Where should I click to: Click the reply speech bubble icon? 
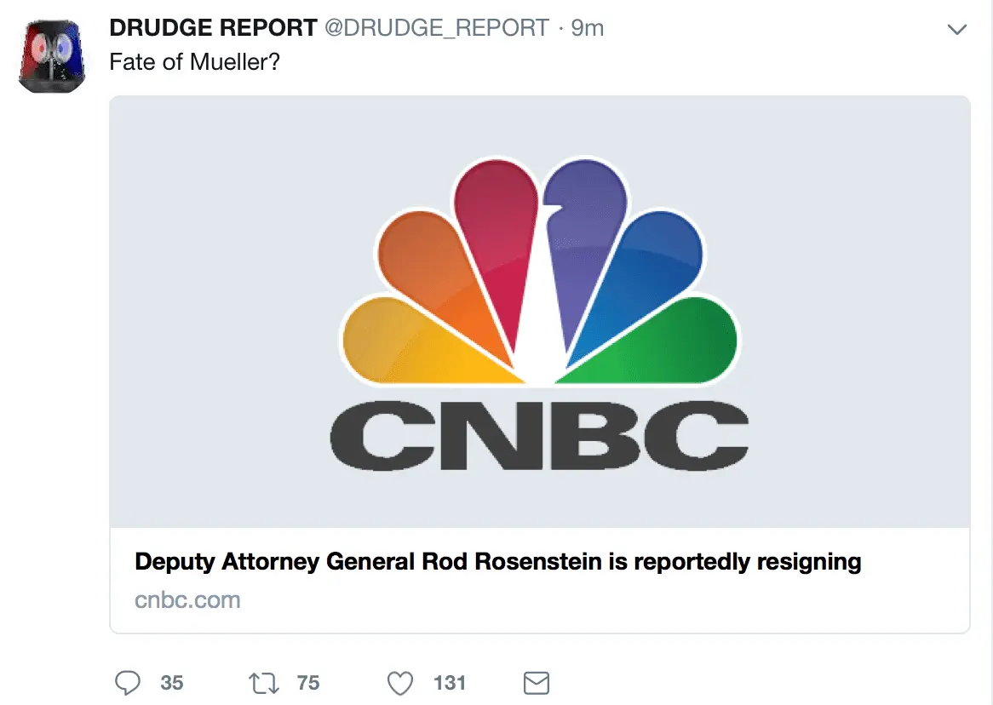127,683
